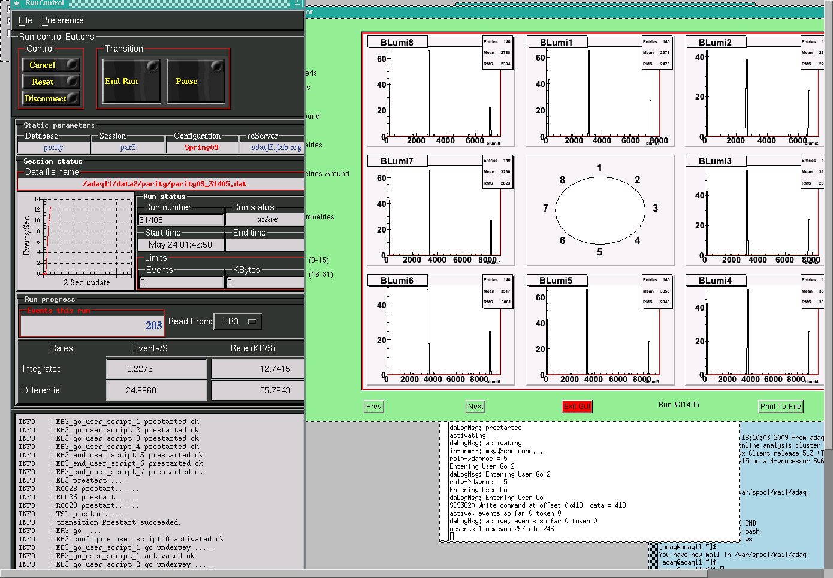
Task: Click the Run status active field
Action: point(265,219)
